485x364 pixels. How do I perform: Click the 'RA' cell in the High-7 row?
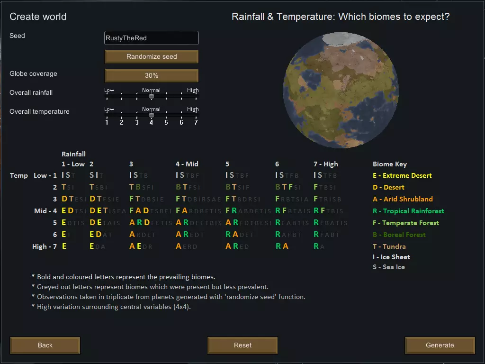[282, 246]
